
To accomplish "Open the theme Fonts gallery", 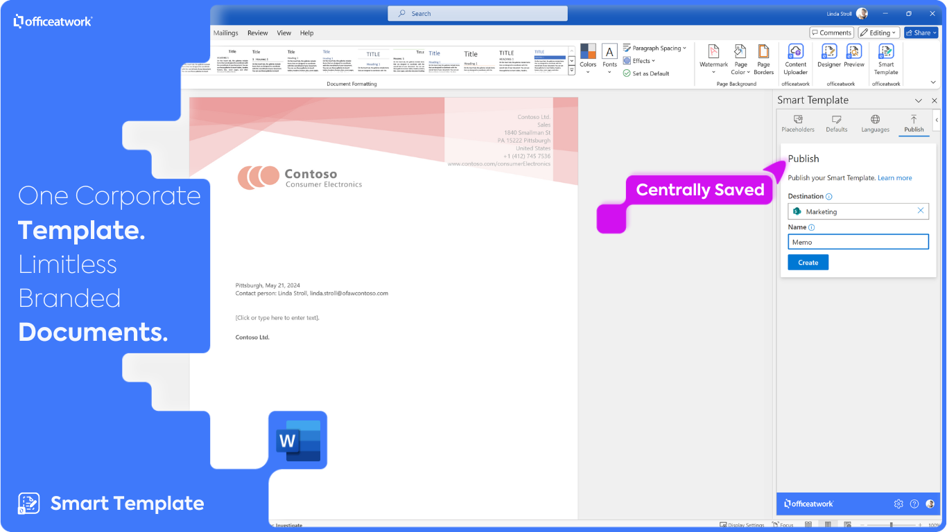I will 609,60.
